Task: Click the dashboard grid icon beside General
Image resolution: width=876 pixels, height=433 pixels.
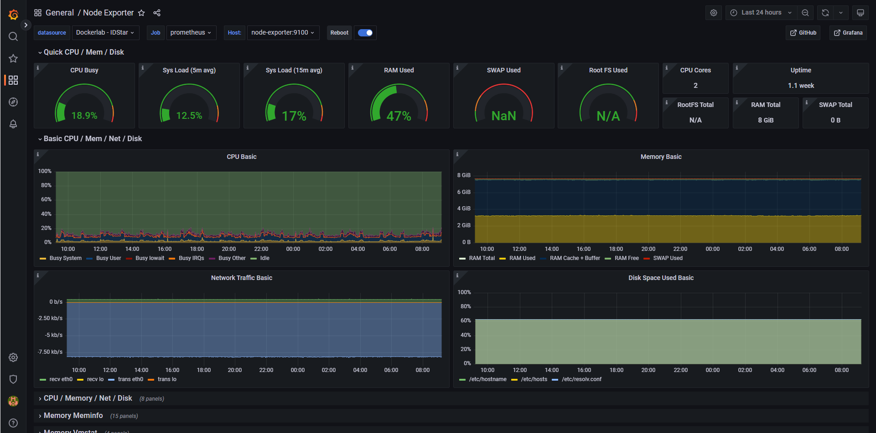Action: tap(38, 13)
